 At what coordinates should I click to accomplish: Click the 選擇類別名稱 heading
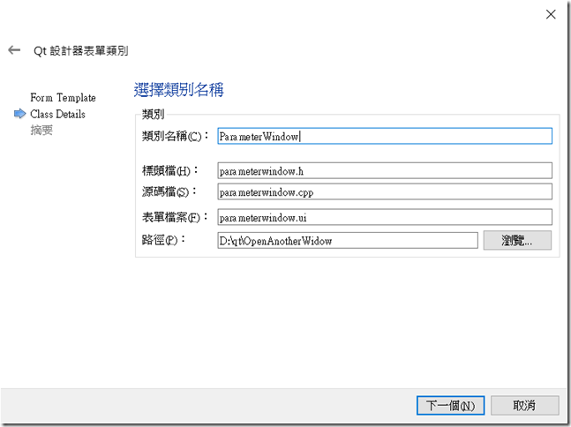point(178,90)
